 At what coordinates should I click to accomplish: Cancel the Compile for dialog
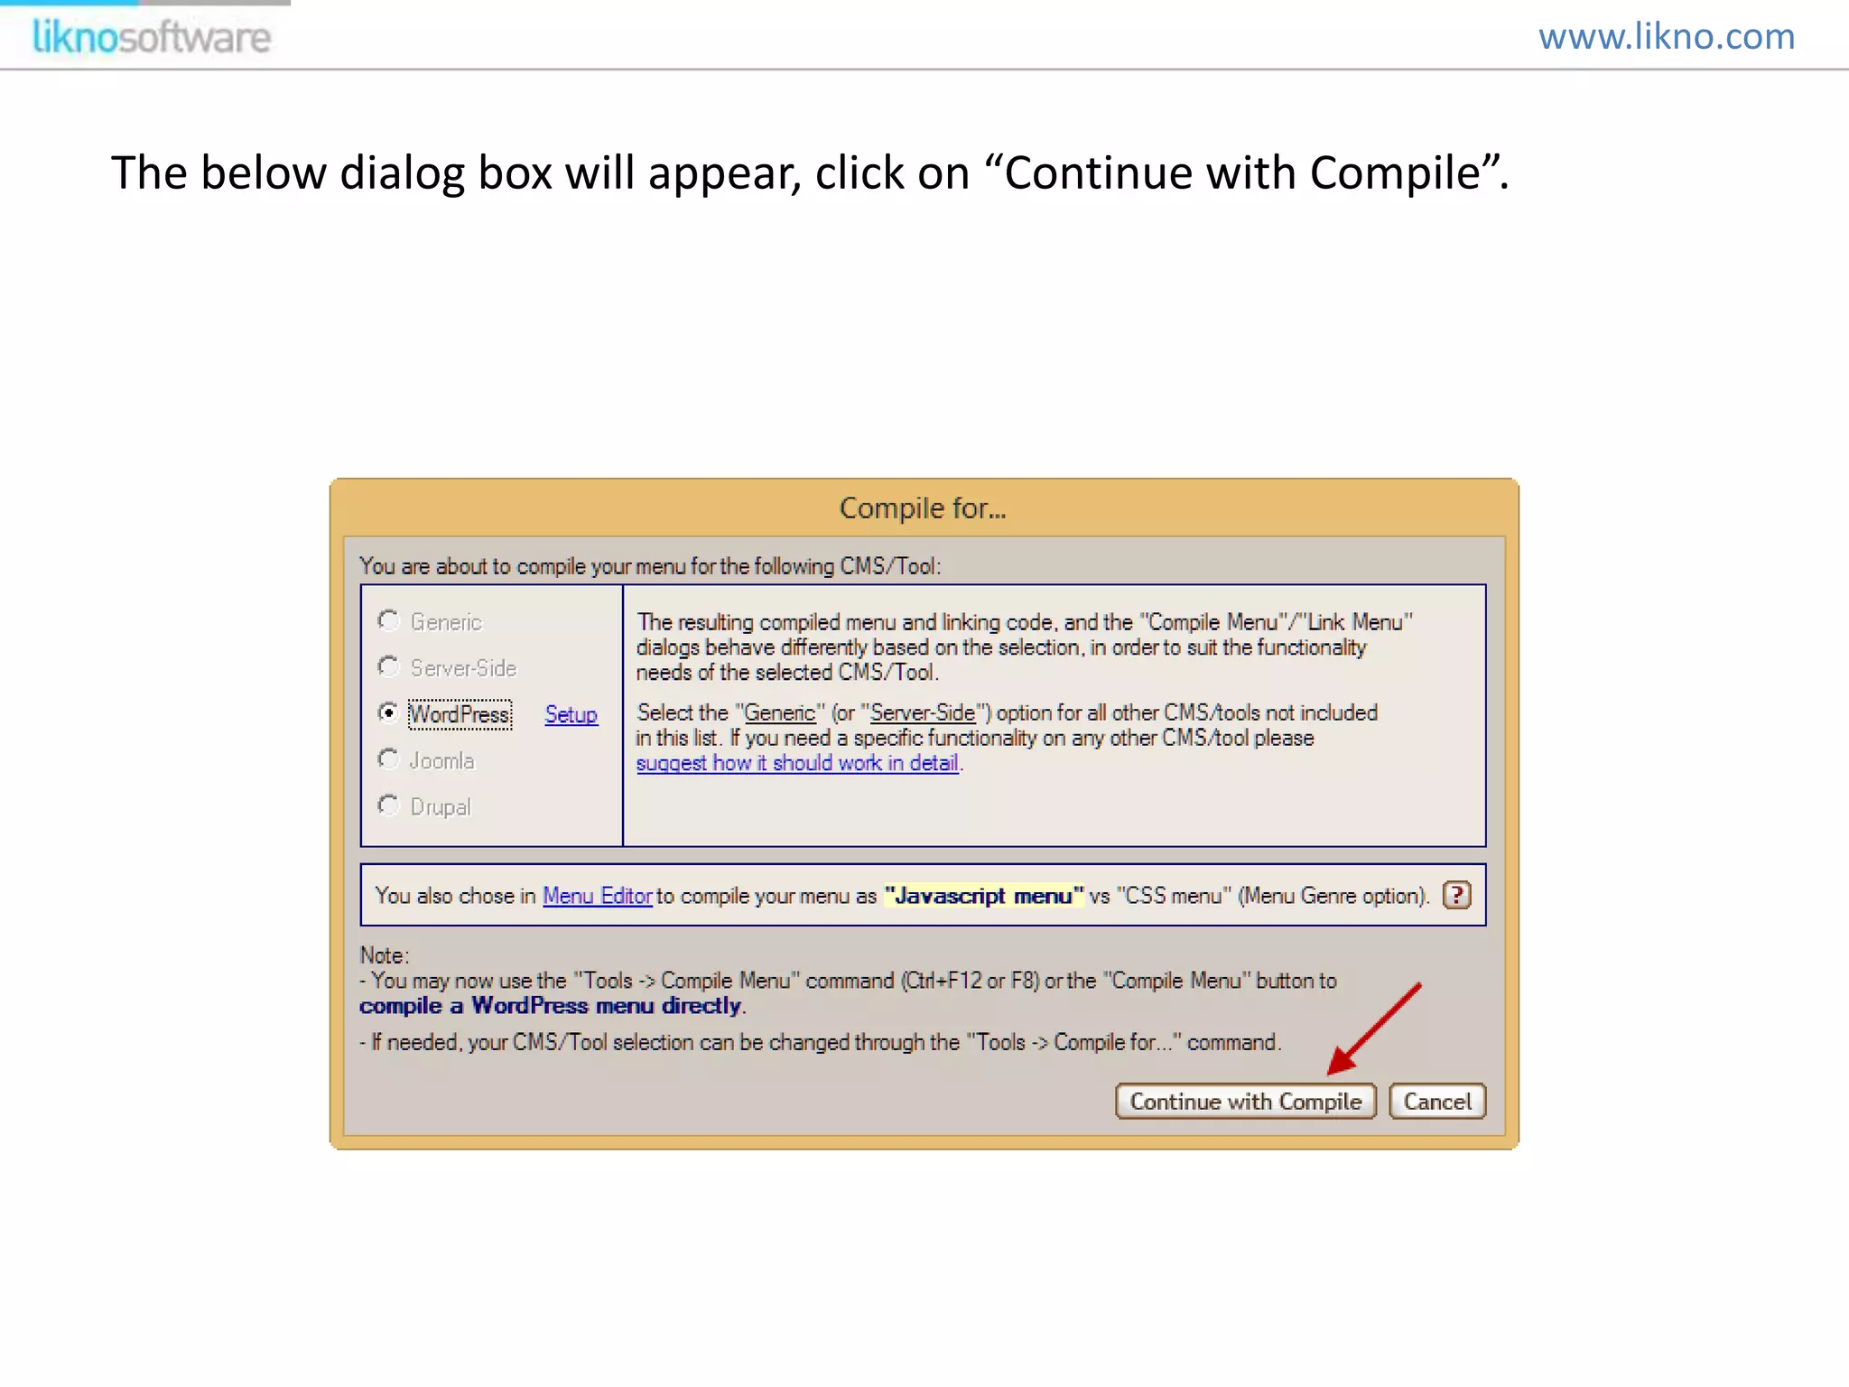[1437, 1102]
